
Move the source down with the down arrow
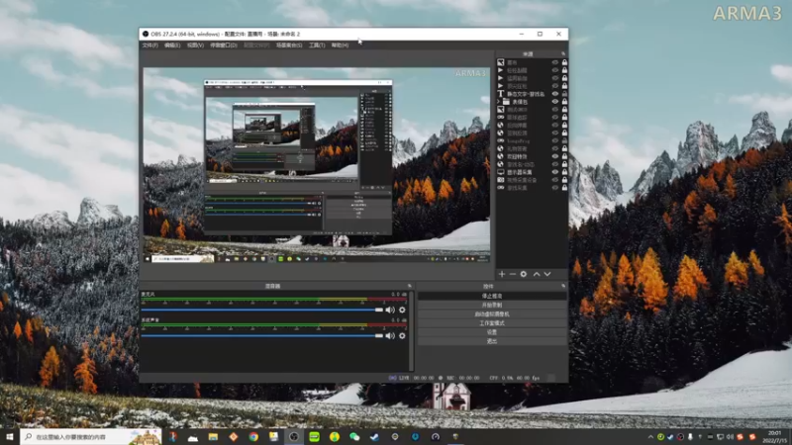(x=547, y=274)
